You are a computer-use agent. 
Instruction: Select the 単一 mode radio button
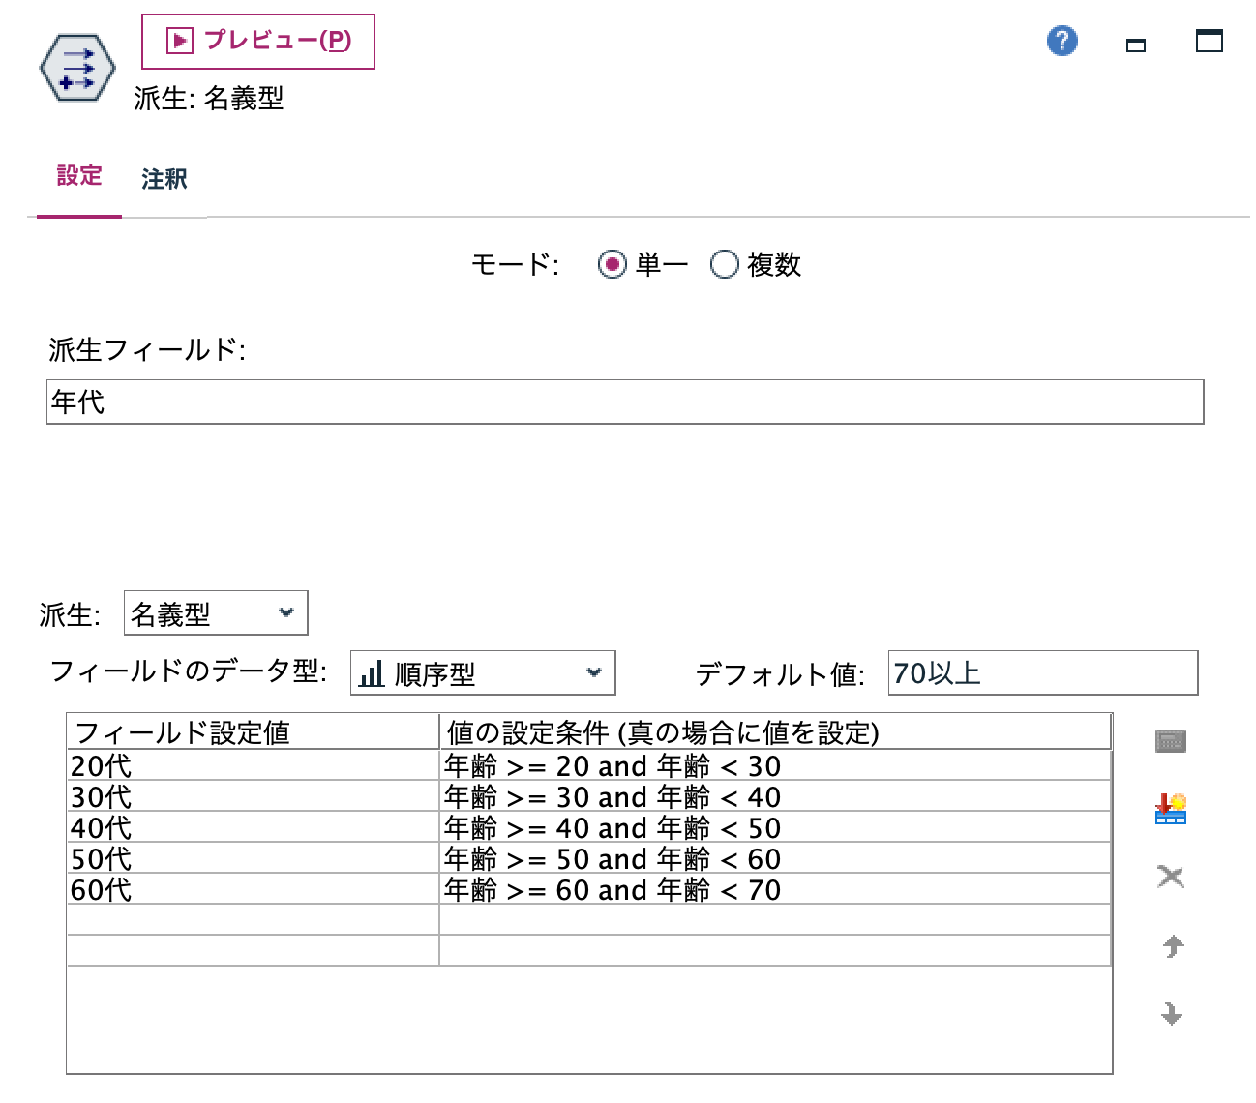pyautogui.click(x=613, y=263)
